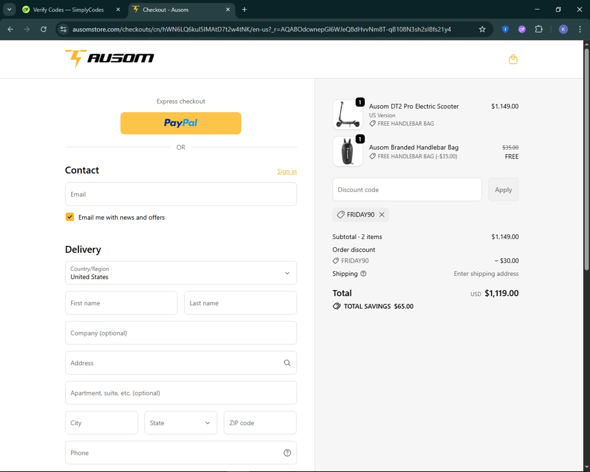The height and width of the screenshot is (472, 590).
Task: Click the tag icon beside TOTAL SAVINGS
Action: (337, 306)
